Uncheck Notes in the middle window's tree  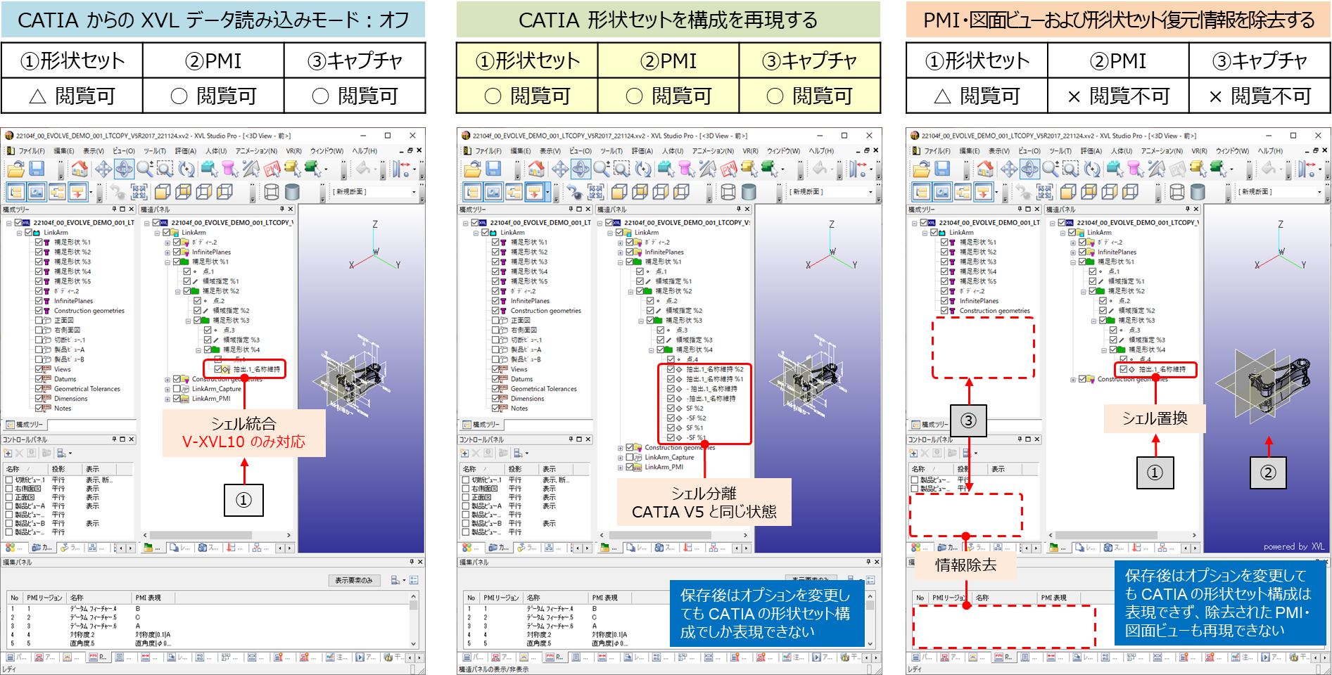tap(496, 409)
